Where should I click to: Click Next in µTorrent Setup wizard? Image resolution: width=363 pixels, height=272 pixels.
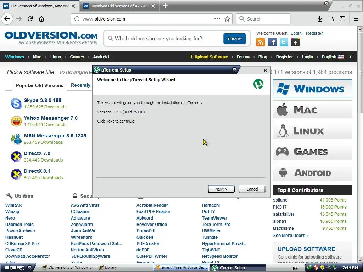221,189
